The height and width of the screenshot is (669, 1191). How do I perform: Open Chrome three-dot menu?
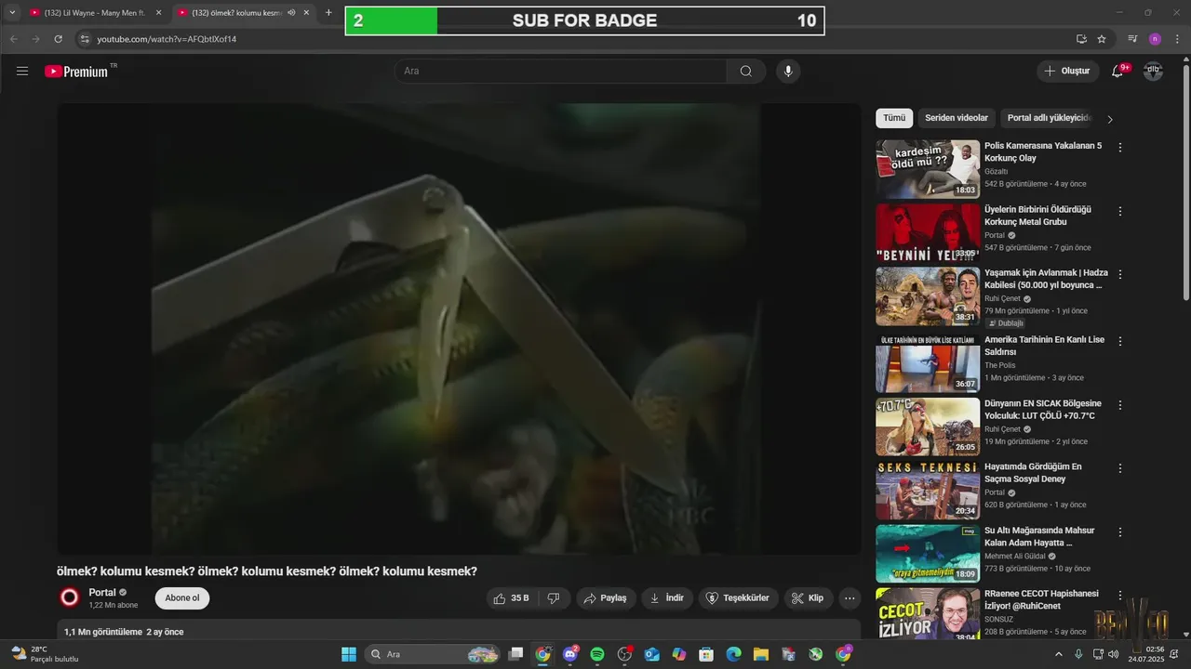coord(1178,39)
